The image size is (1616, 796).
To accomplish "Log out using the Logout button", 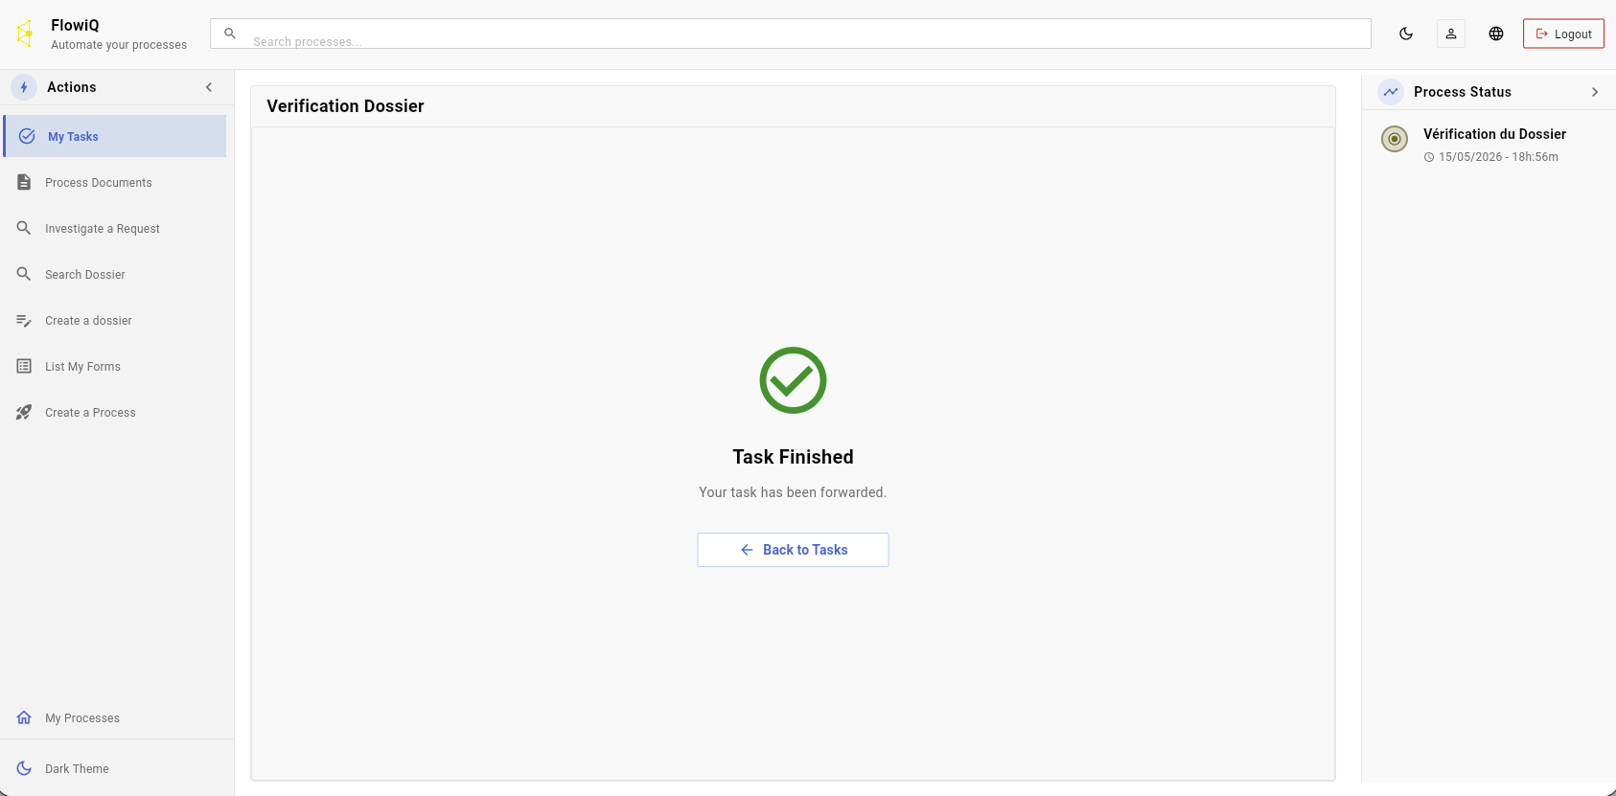I will point(1563,34).
